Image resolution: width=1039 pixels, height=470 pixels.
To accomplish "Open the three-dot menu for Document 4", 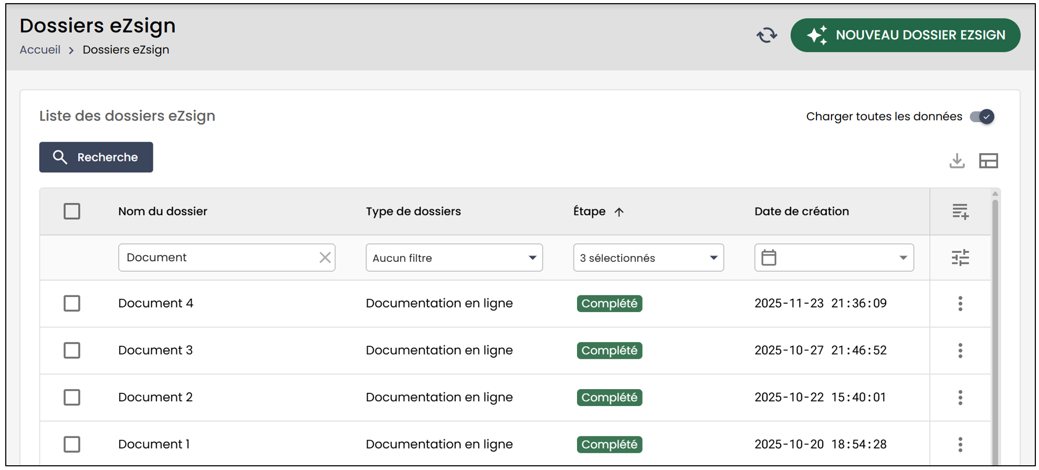I will tap(960, 304).
